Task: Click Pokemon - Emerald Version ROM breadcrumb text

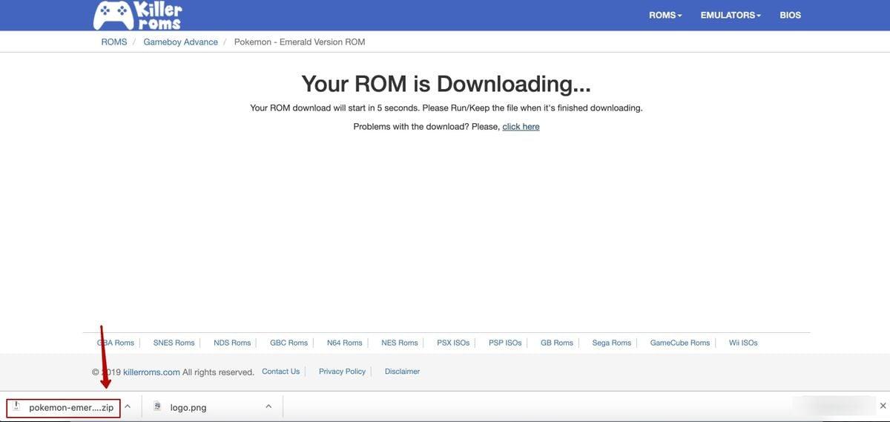Action: pos(300,42)
